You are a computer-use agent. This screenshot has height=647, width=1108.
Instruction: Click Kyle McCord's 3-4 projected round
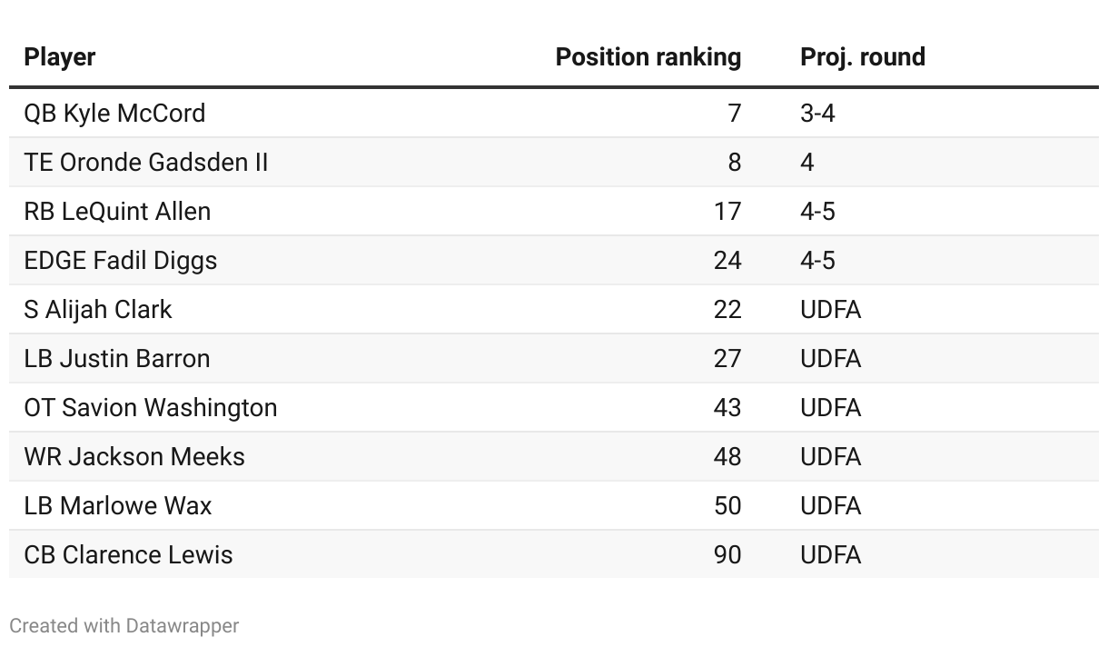817,114
